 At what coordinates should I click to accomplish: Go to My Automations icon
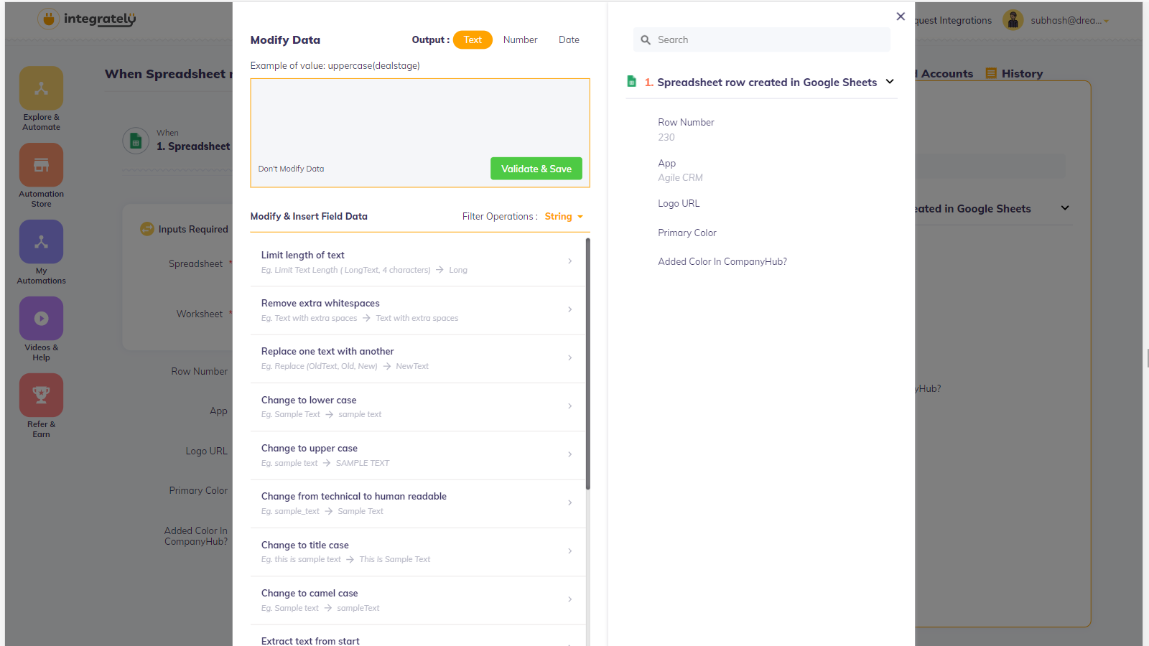coord(41,242)
